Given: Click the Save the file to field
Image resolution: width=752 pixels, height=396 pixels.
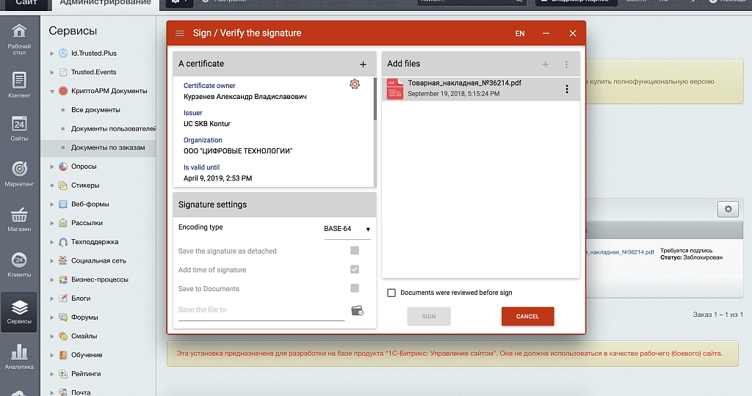Looking at the screenshot, I should point(261,310).
